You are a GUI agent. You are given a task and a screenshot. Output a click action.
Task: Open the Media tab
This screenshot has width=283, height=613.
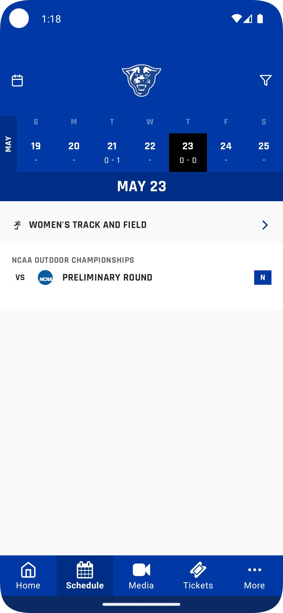[x=141, y=576]
